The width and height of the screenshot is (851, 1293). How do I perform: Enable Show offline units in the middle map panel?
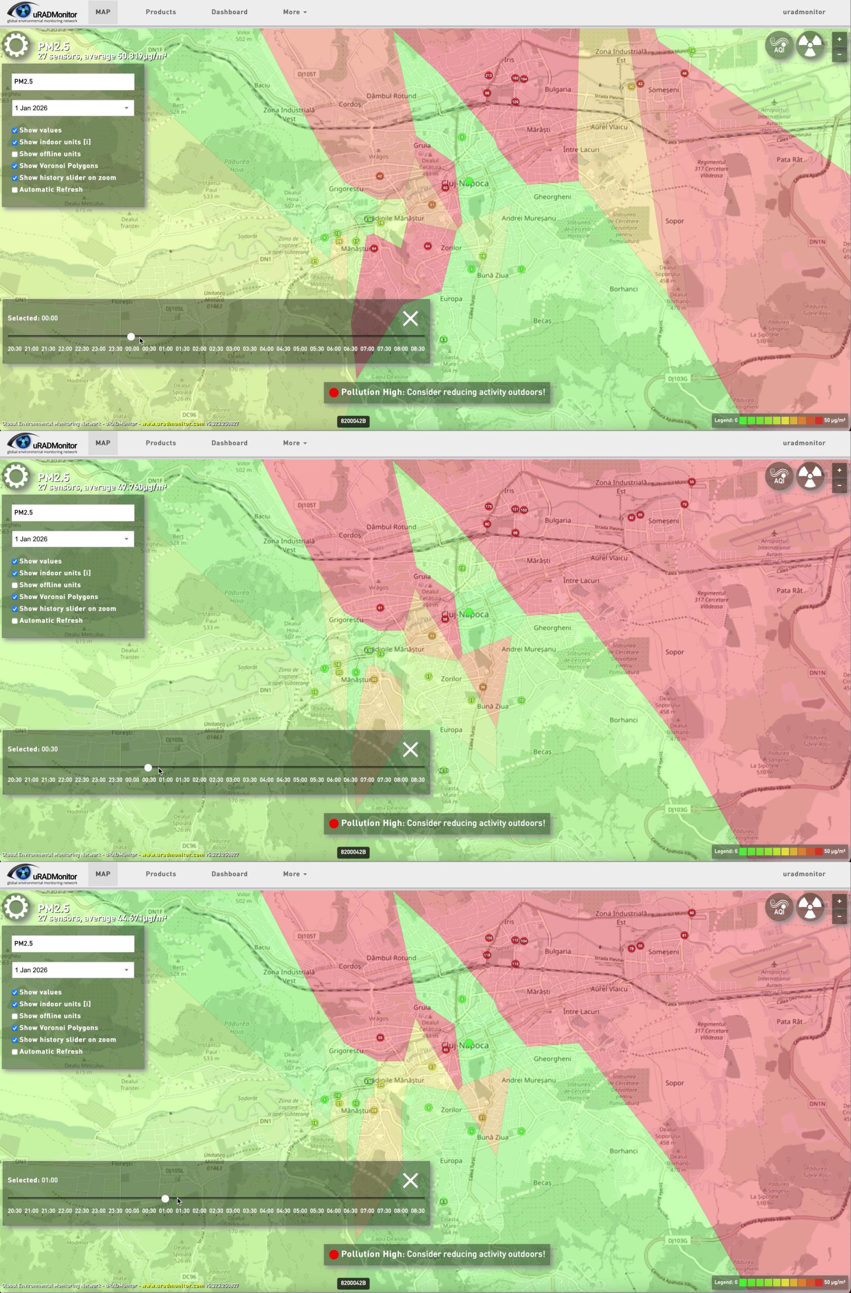click(15, 585)
